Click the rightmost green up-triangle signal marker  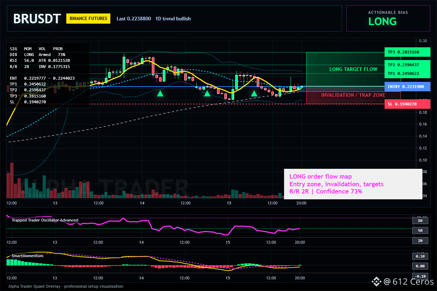coord(254,93)
